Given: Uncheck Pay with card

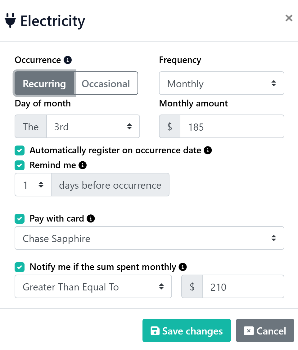Looking at the screenshot, I should click(20, 218).
